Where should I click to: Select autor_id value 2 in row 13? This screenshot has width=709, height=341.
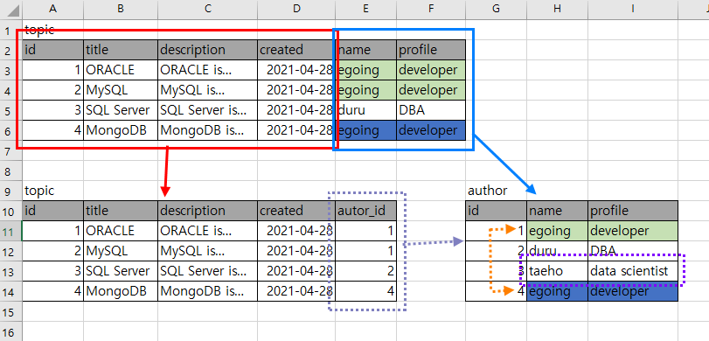pos(365,271)
